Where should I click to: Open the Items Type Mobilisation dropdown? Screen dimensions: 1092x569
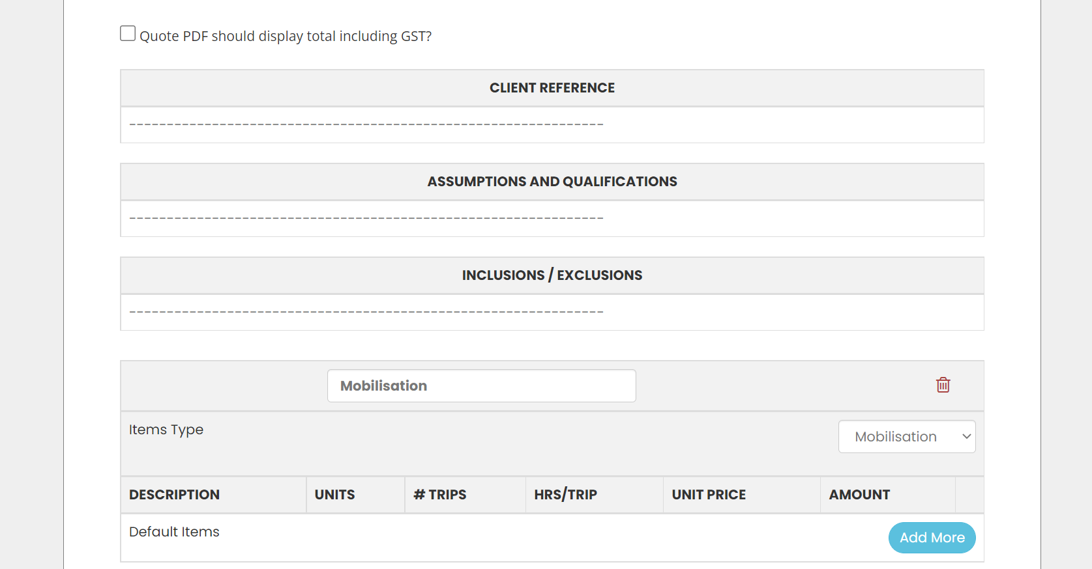[x=907, y=436]
